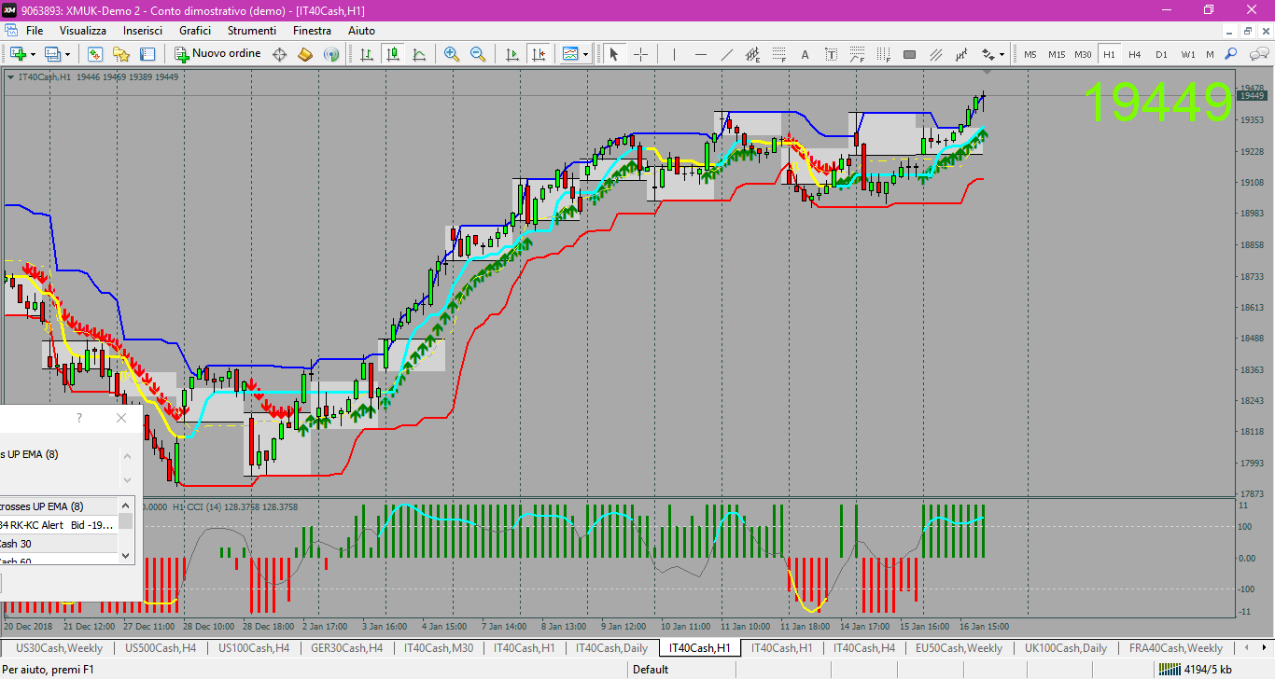Select the rectangle shape tool
This screenshot has height=679, width=1275.
(x=909, y=54)
